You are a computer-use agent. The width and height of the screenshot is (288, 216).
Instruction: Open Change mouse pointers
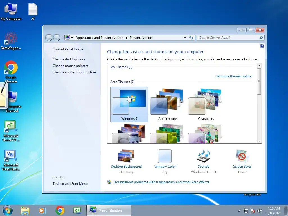pyautogui.click(x=70, y=66)
